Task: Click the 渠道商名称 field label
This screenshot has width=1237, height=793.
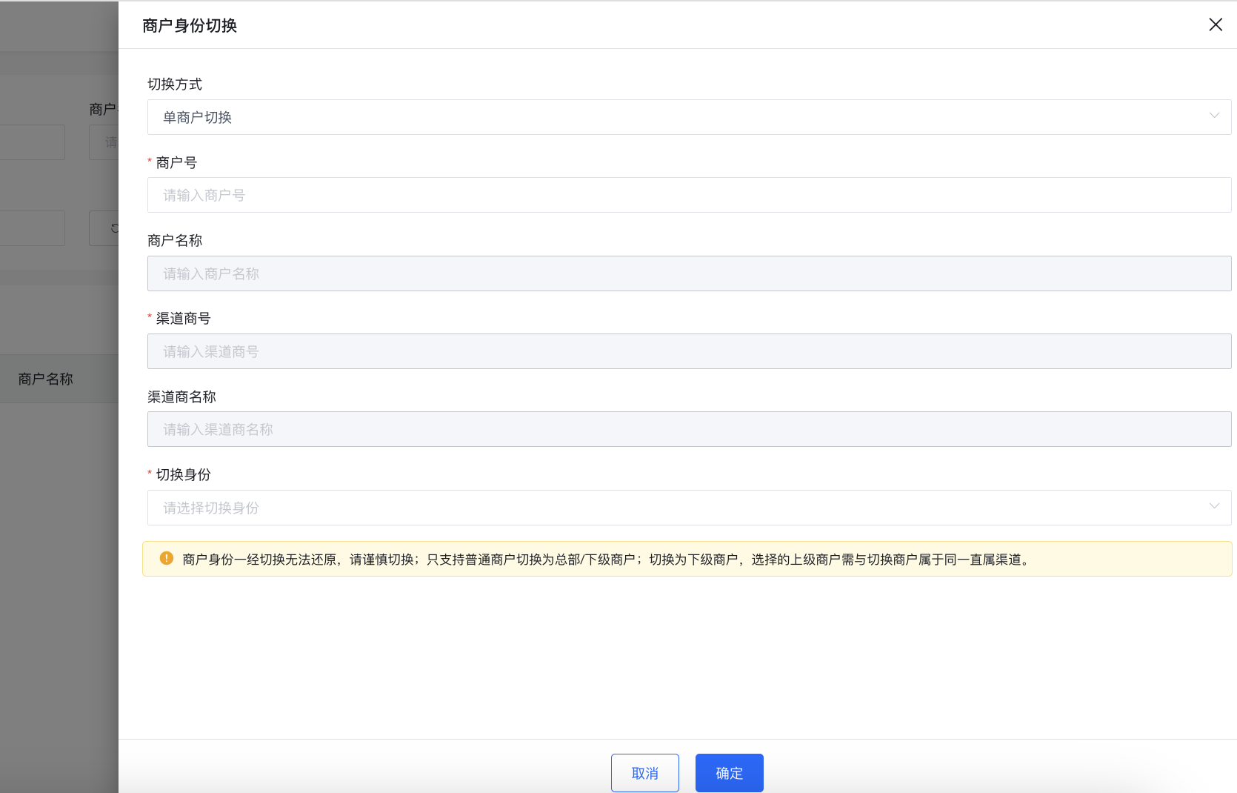Action: (x=181, y=396)
